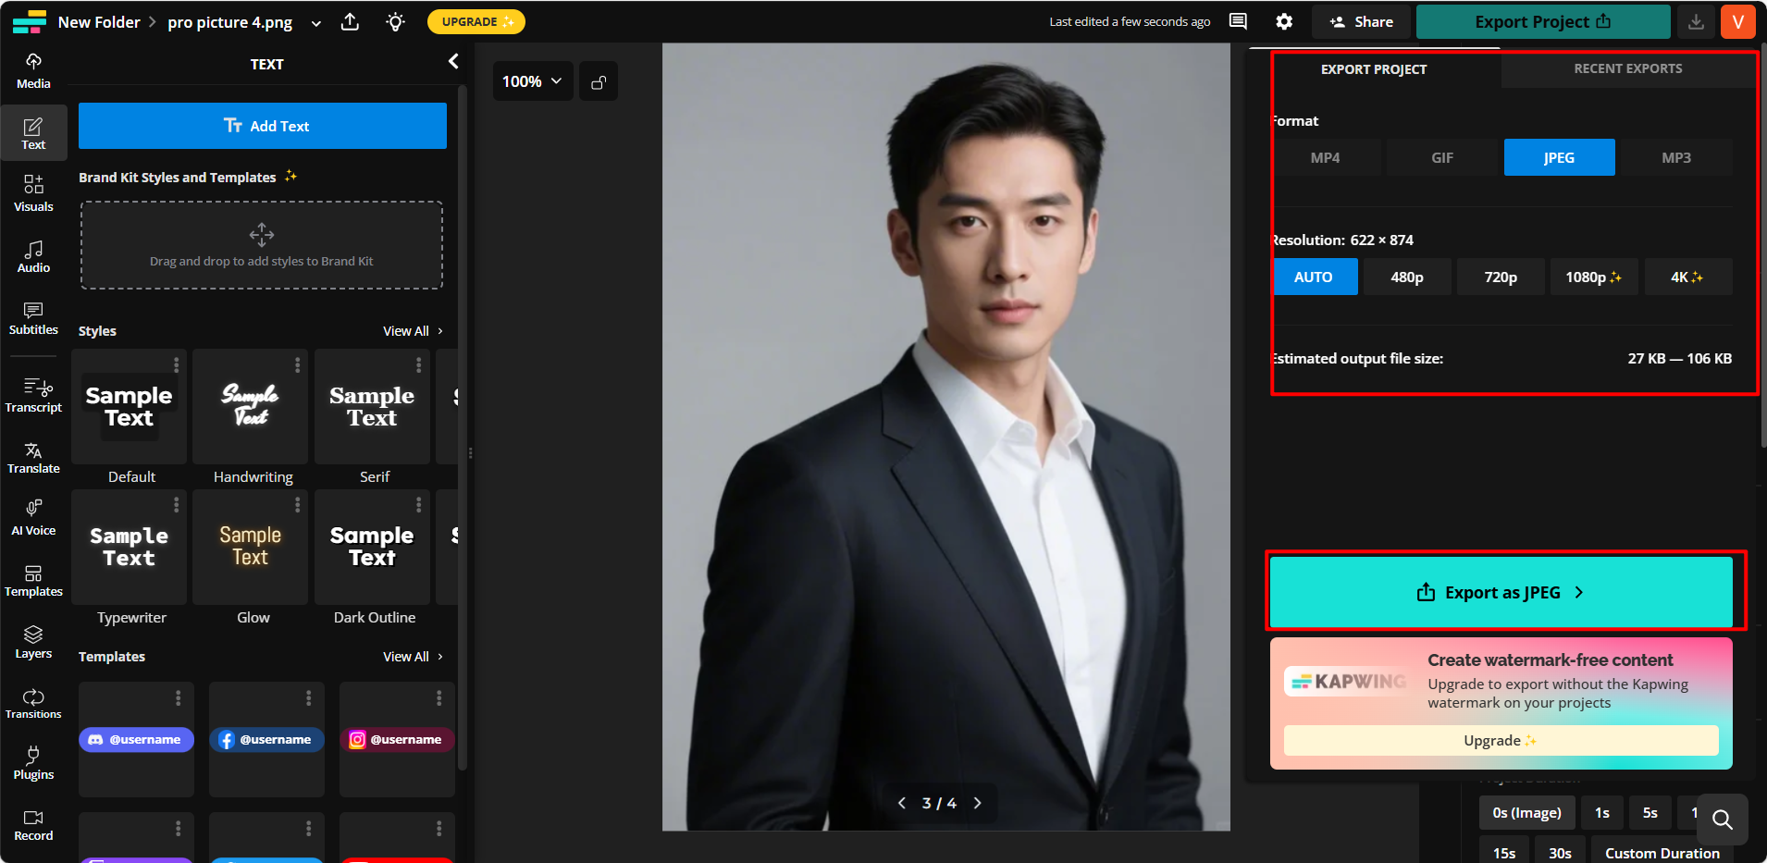Open the Translate tool
This screenshot has width=1767, height=863.
33,457
